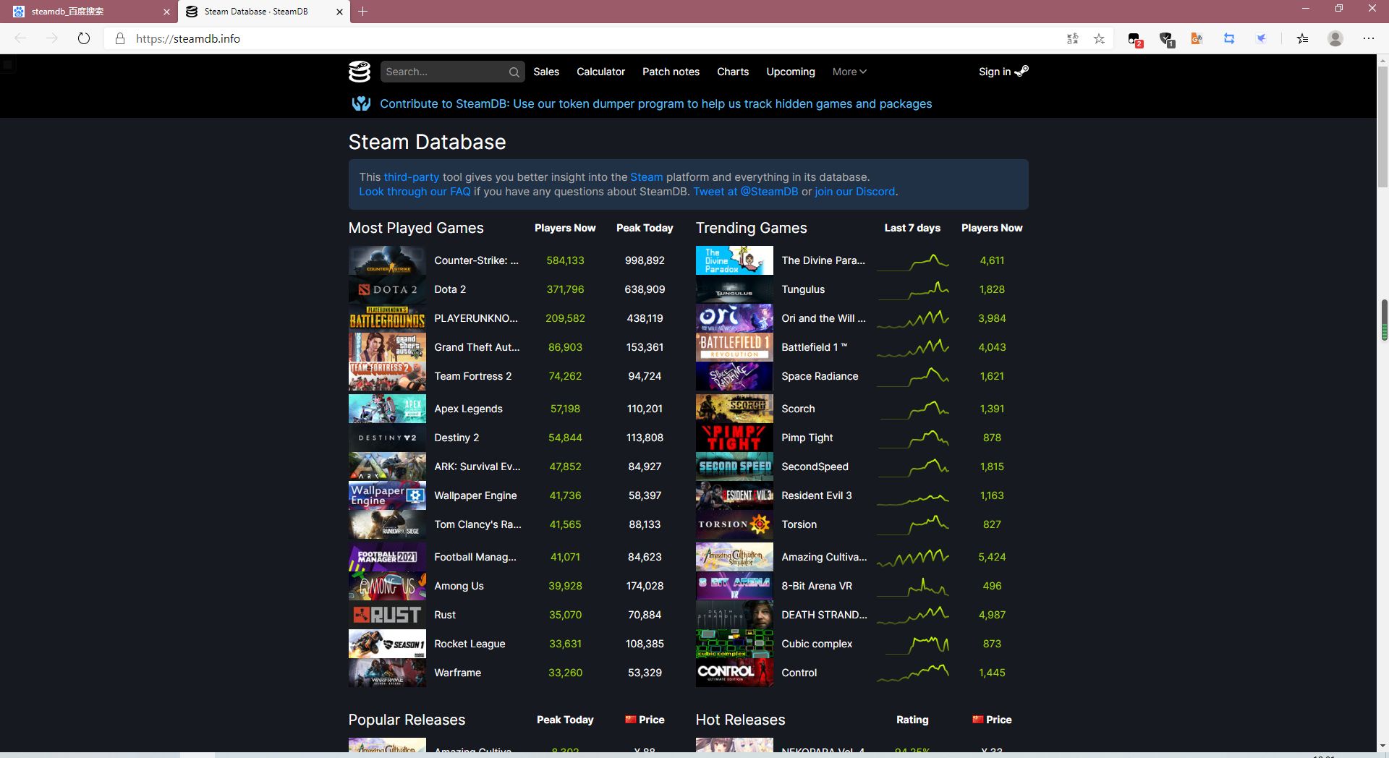Click the heart donation icon in the banner

click(x=361, y=103)
